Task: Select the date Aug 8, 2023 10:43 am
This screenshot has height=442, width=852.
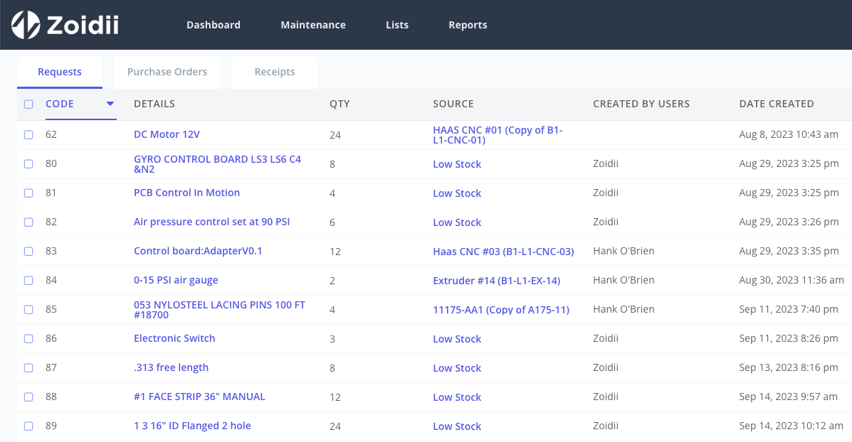Action: coord(789,134)
